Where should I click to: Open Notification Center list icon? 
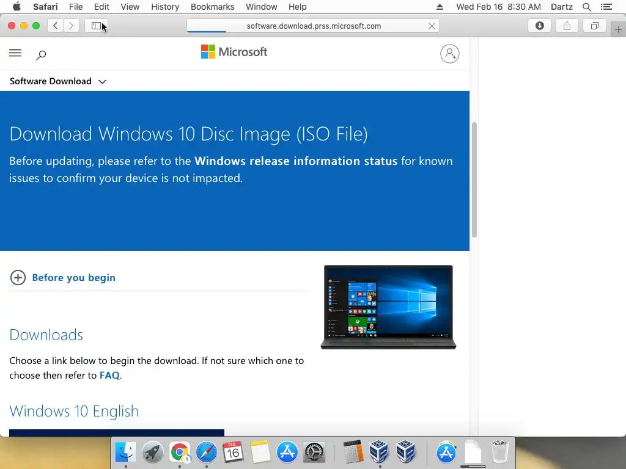(606, 7)
